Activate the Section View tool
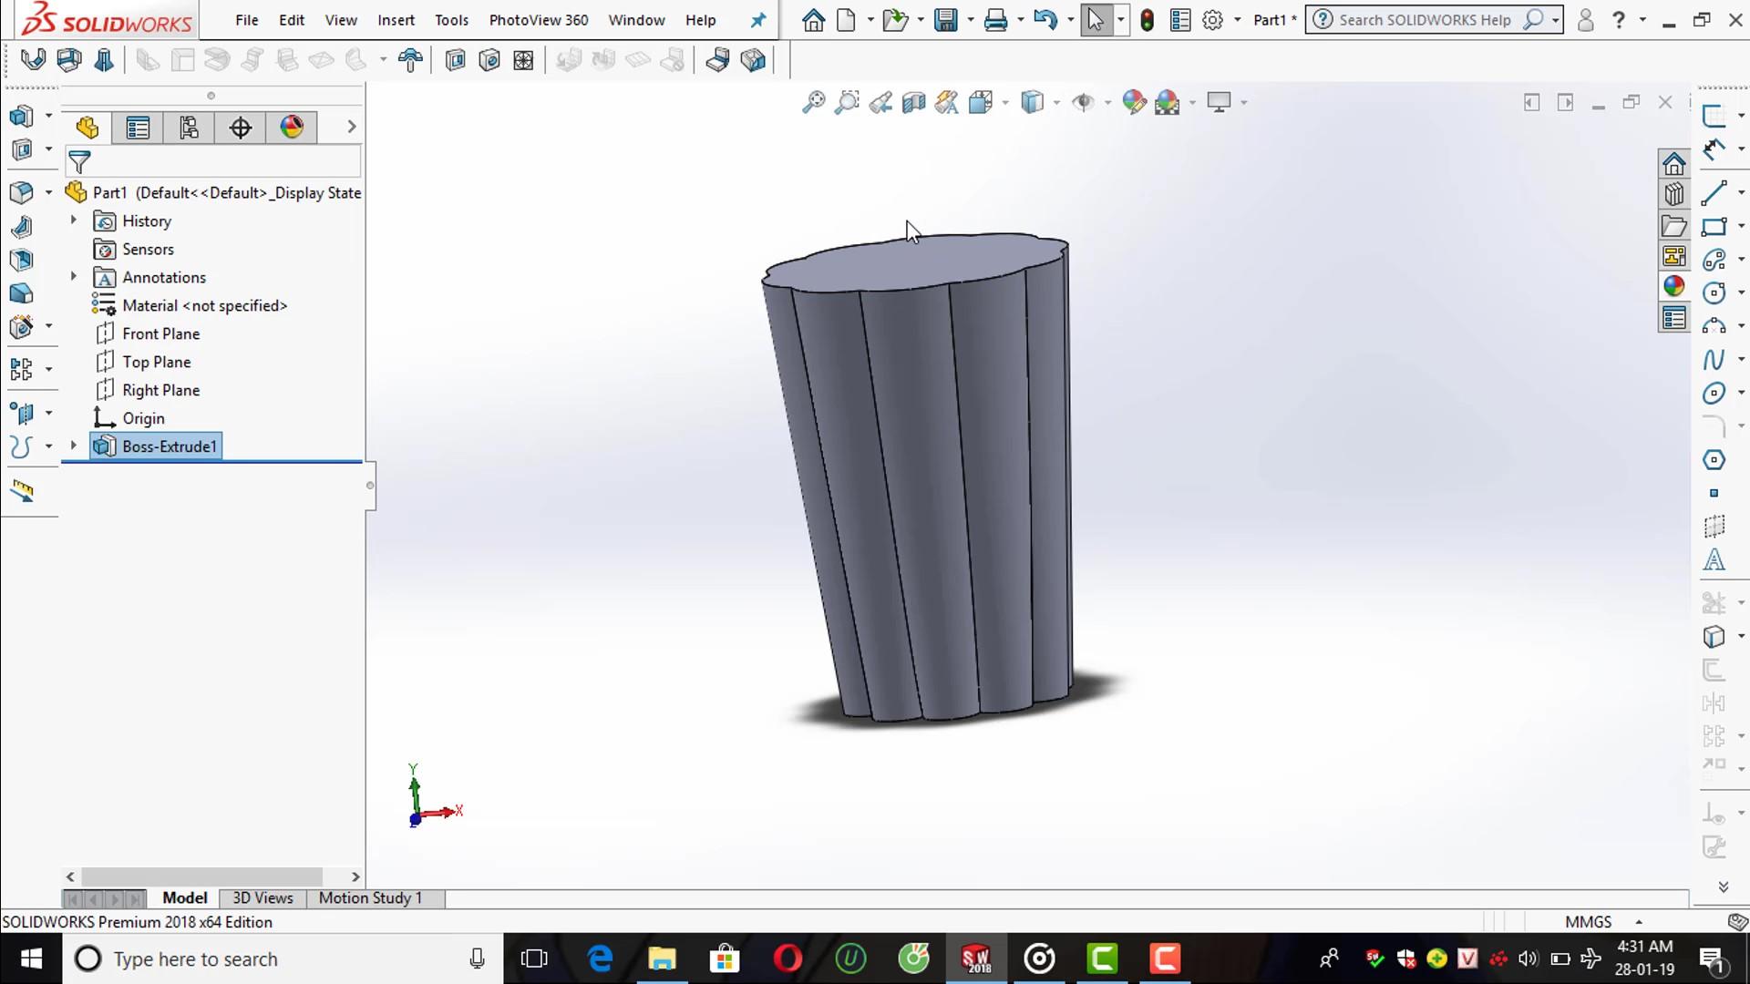 pyautogui.click(x=915, y=102)
